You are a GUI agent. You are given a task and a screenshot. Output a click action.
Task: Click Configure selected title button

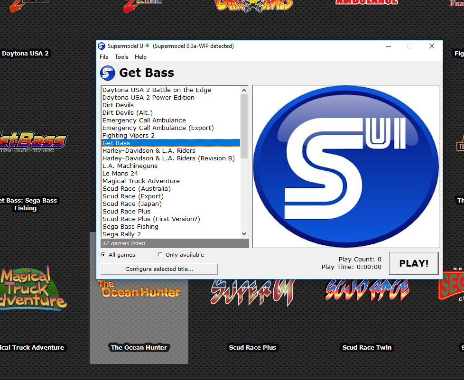coord(159,269)
